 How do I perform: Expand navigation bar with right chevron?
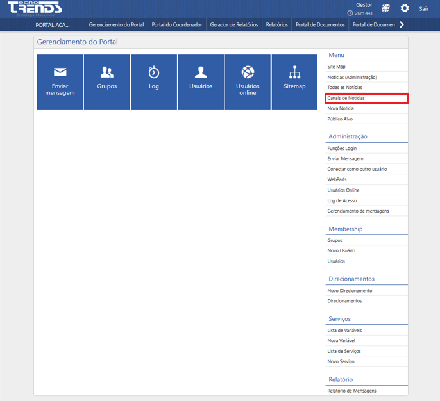402,25
